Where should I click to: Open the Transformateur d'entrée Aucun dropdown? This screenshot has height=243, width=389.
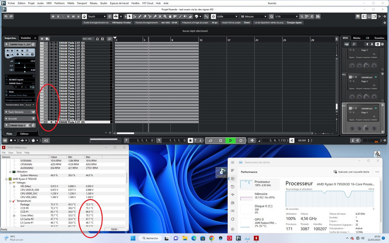[29, 105]
